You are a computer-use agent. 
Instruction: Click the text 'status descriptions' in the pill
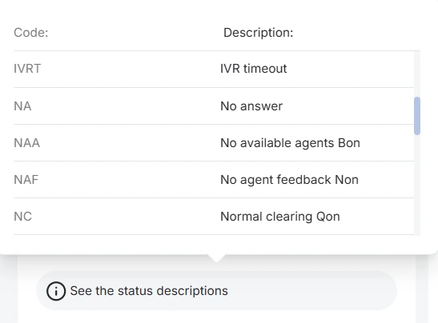coord(173,291)
